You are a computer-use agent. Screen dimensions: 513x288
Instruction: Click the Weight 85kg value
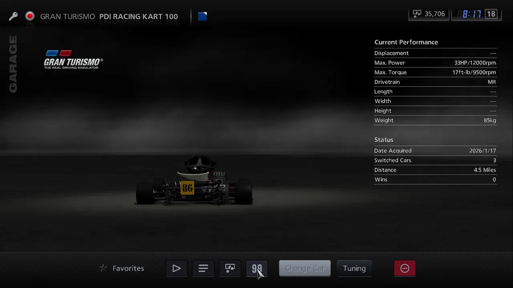[490, 120]
